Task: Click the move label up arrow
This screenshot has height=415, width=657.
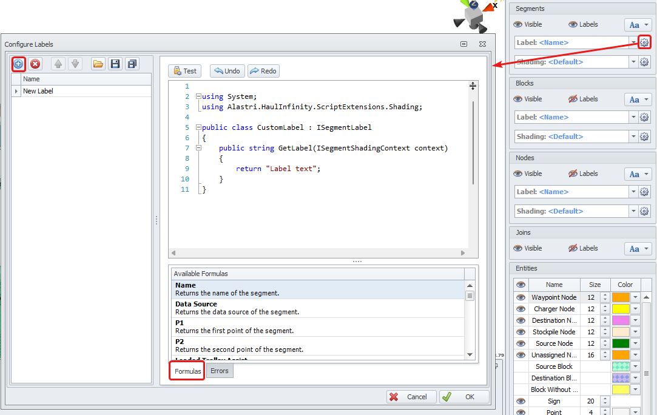Action: (58, 64)
